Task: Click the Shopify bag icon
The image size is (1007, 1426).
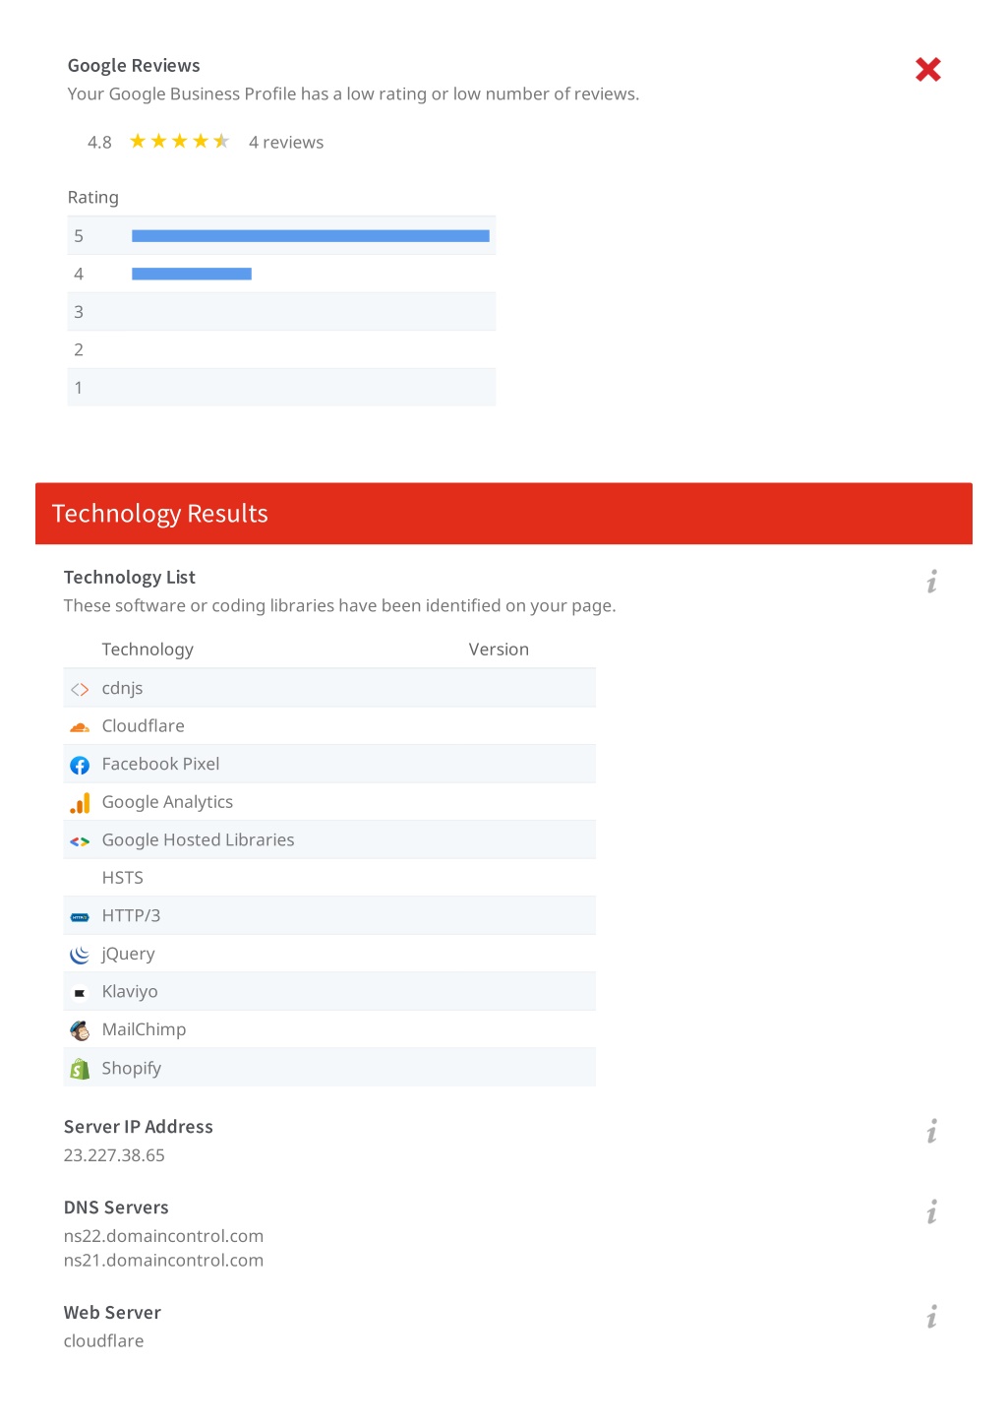Action: pos(80,1069)
